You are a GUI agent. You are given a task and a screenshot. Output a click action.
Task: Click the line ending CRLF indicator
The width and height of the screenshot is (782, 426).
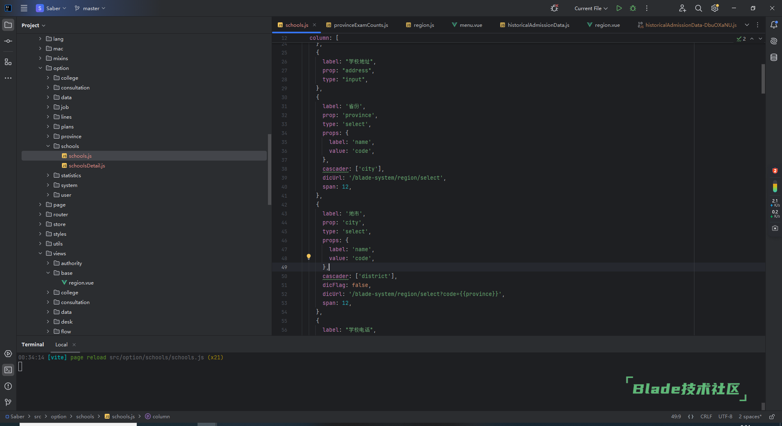click(706, 417)
